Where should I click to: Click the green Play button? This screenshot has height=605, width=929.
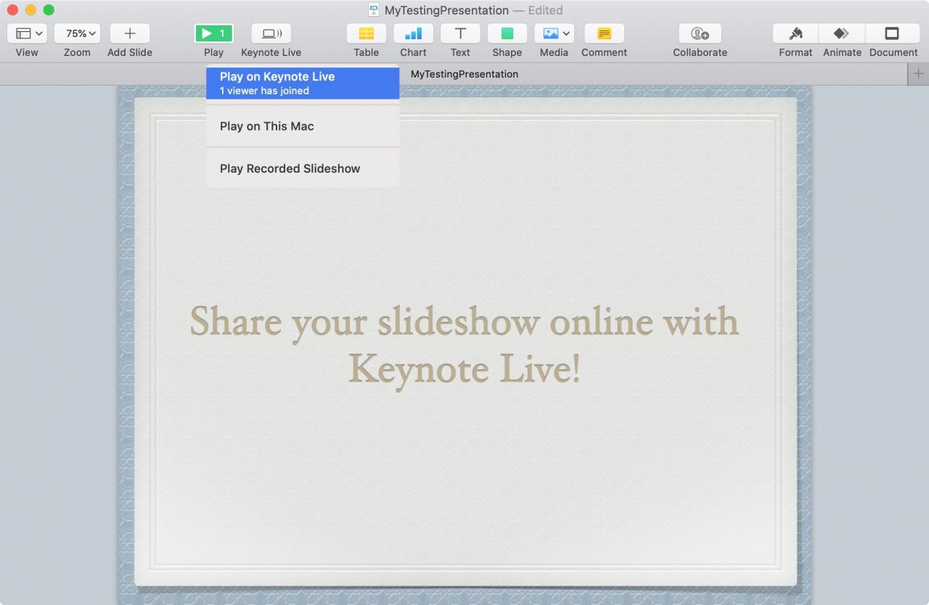point(213,33)
